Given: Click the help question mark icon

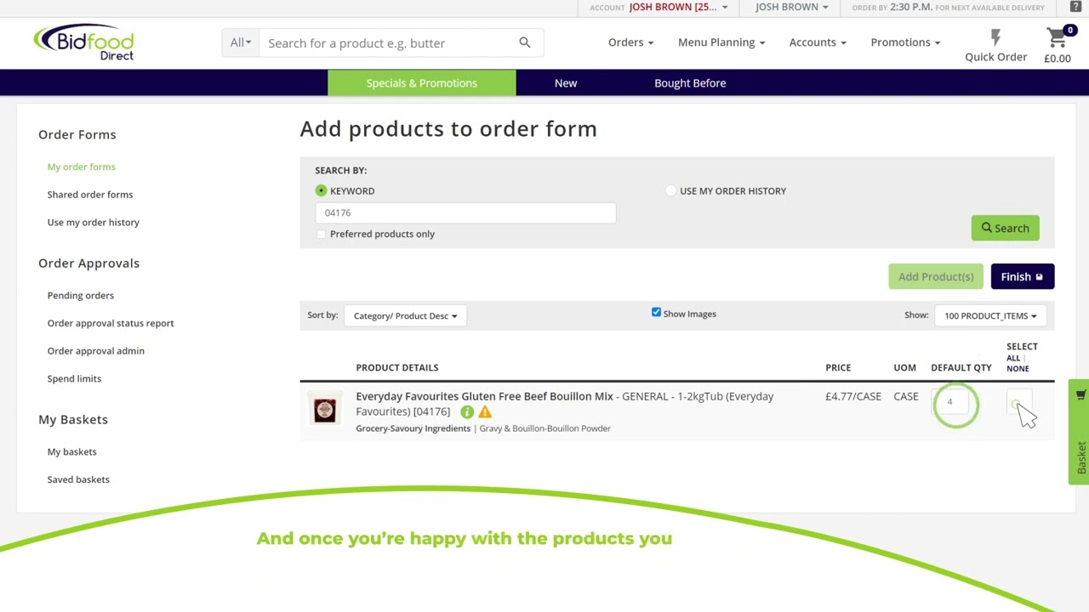Looking at the screenshot, I should (1075, 7).
